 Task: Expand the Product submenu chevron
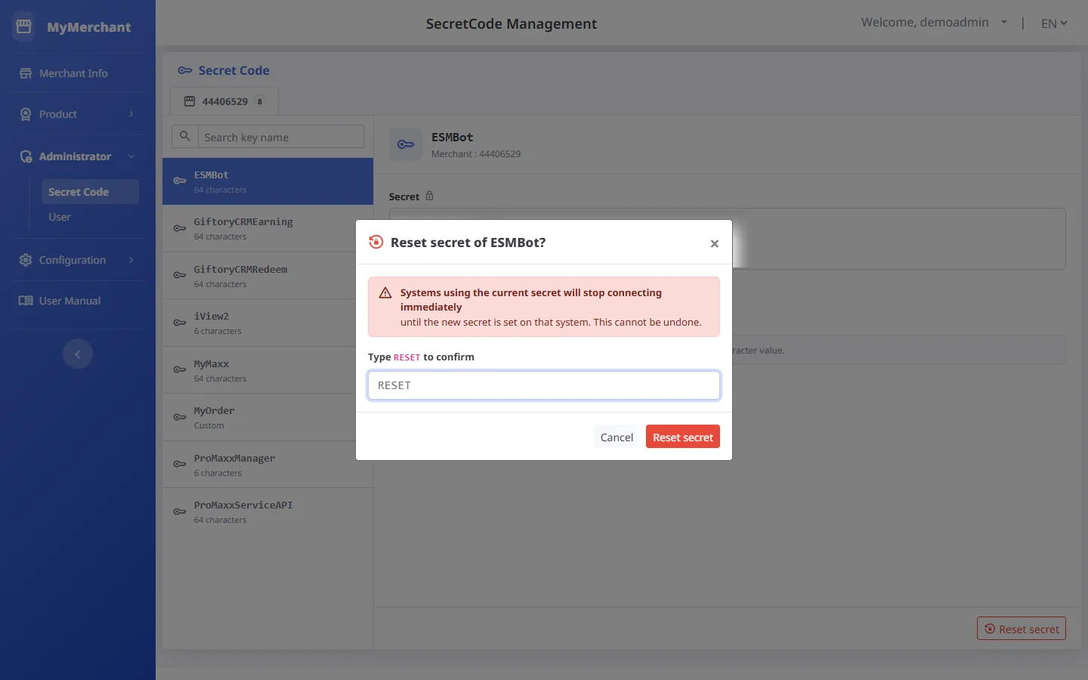tap(131, 114)
